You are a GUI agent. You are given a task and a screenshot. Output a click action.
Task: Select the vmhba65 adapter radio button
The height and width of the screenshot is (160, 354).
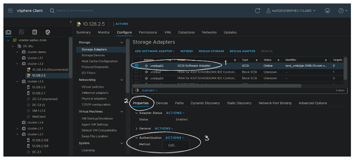point(137,66)
